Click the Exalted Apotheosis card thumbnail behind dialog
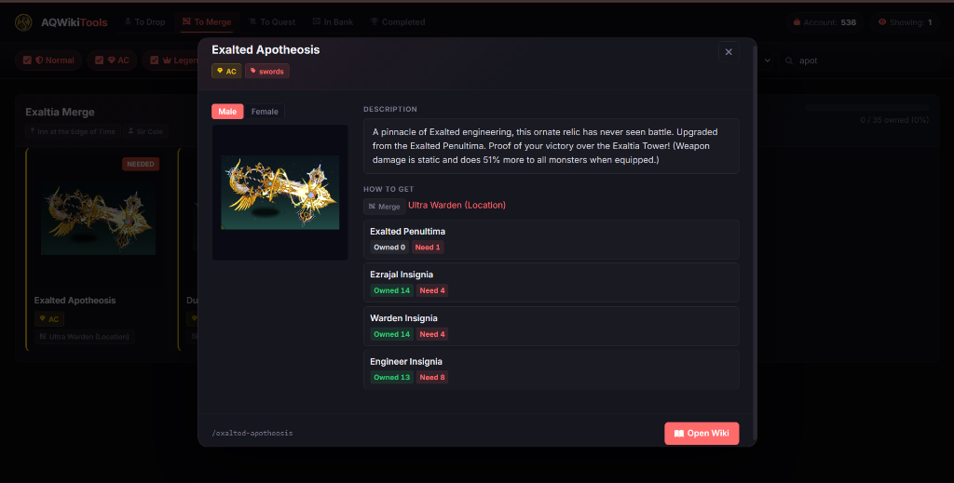The height and width of the screenshot is (483, 954). pos(98,220)
